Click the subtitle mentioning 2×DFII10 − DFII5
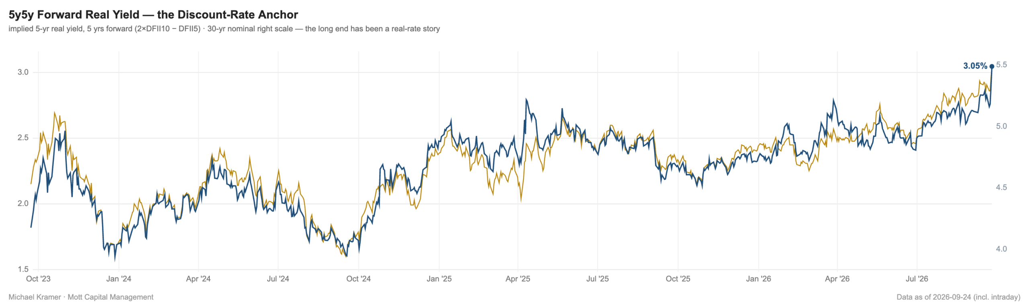The image size is (1029, 306). [224, 29]
